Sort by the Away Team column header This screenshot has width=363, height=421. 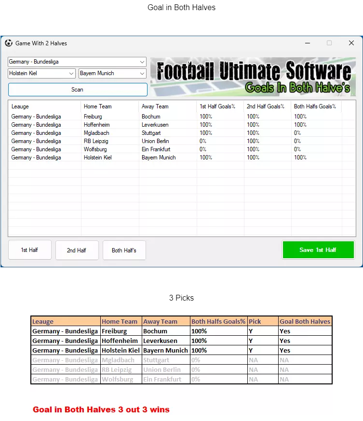pyautogui.click(x=168, y=106)
